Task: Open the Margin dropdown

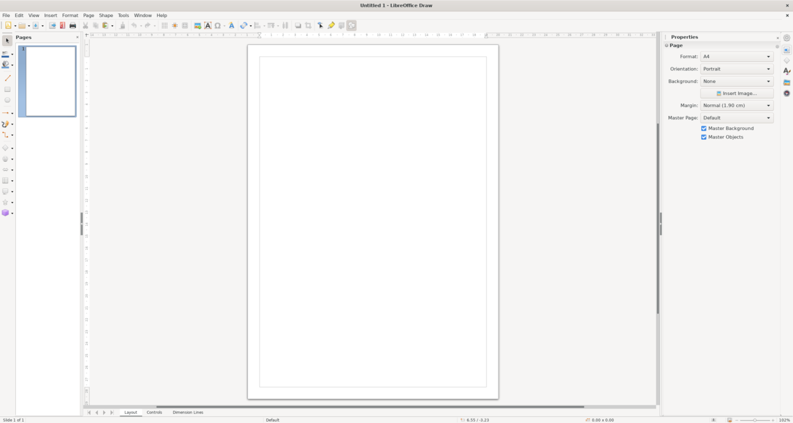Action: [x=737, y=106]
